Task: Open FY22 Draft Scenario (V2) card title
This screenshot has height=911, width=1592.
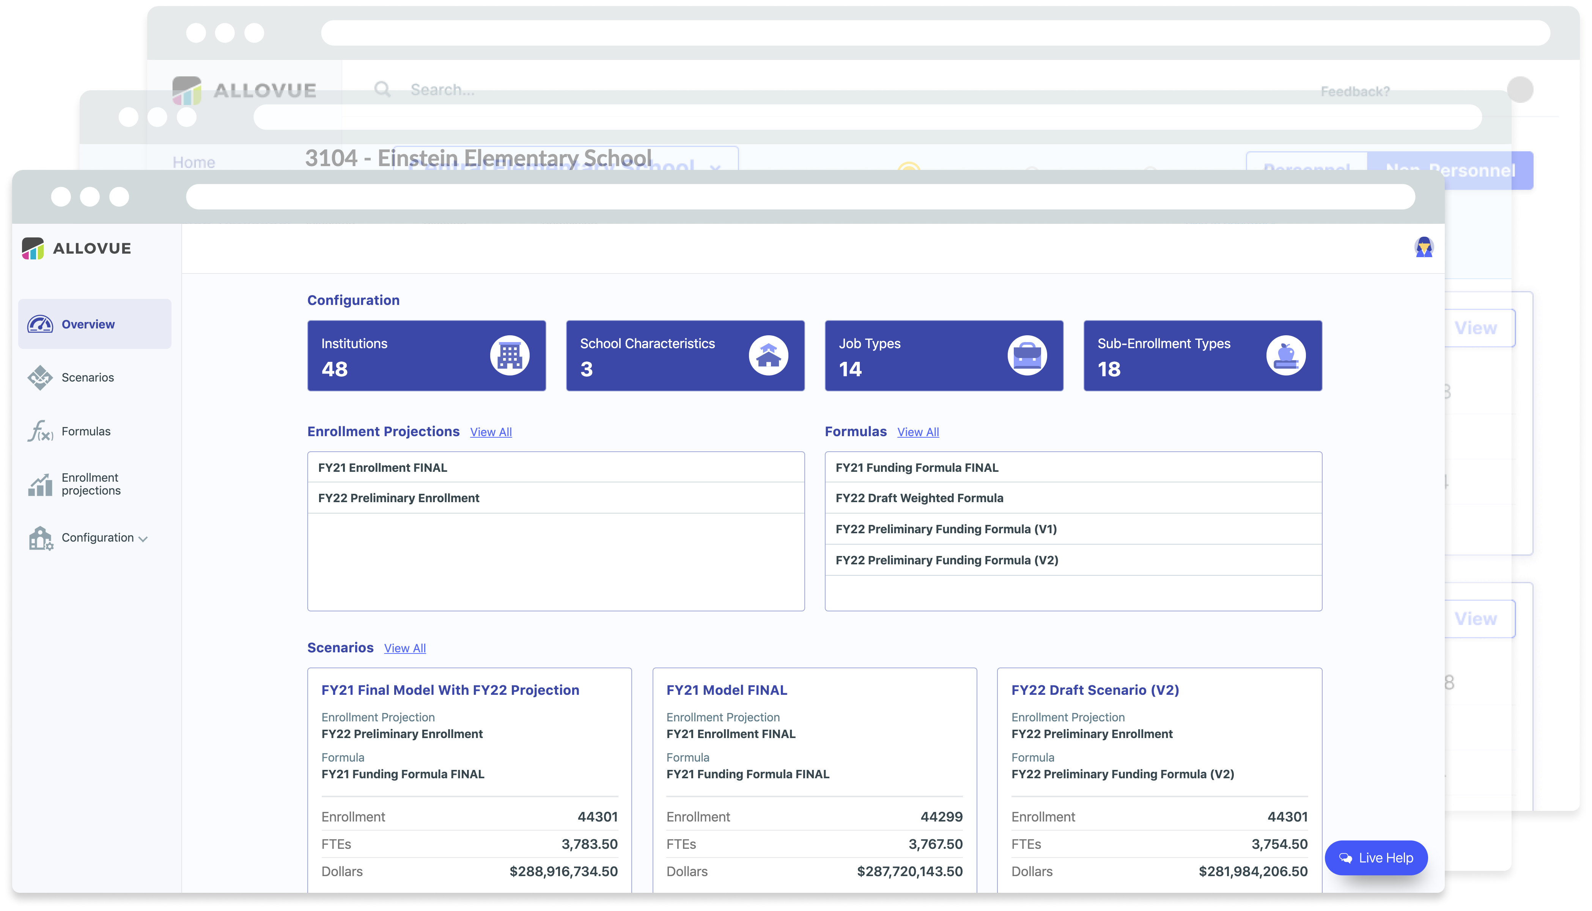Action: tap(1095, 690)
